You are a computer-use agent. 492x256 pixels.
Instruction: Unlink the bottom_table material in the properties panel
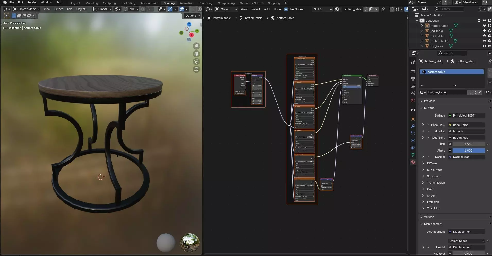coord(480,92)
